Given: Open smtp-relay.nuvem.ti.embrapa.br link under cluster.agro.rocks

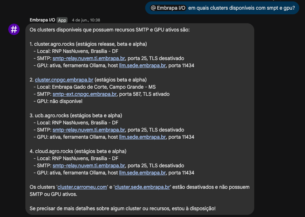Looking at the screenshot, I should [x=89, y=58].
